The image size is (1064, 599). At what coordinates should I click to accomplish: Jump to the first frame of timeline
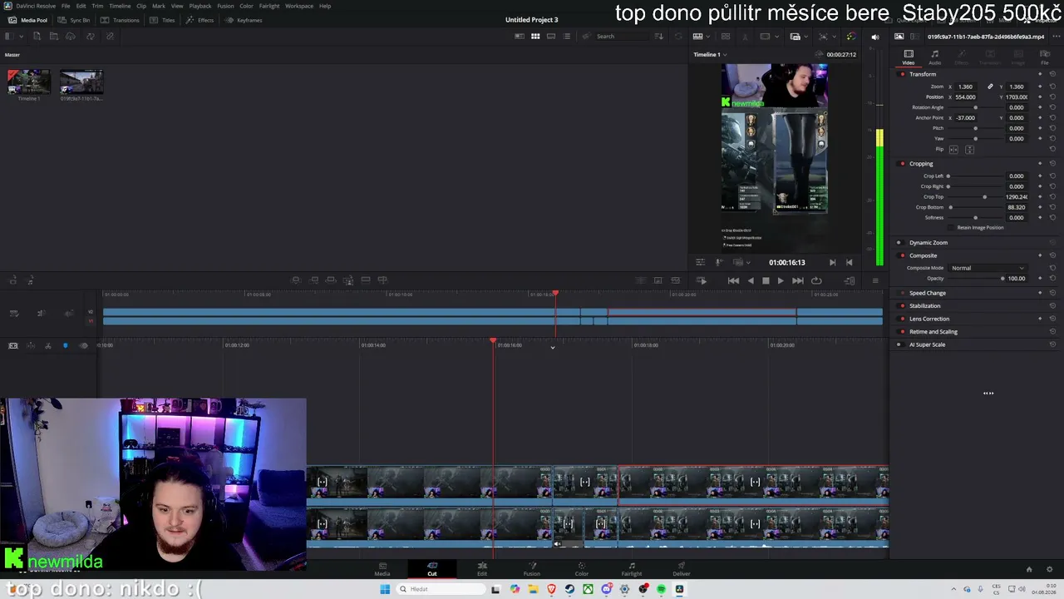[x=733, y=281]
